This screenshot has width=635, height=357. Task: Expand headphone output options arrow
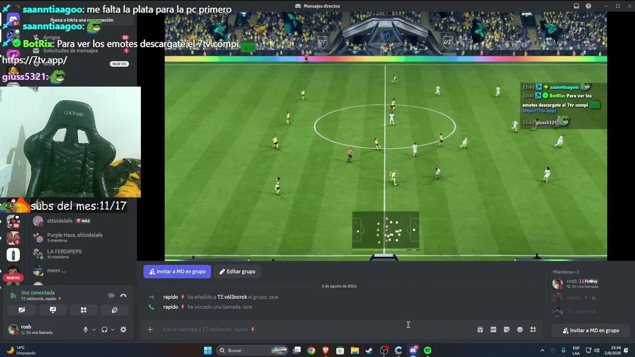coord(113,330)
